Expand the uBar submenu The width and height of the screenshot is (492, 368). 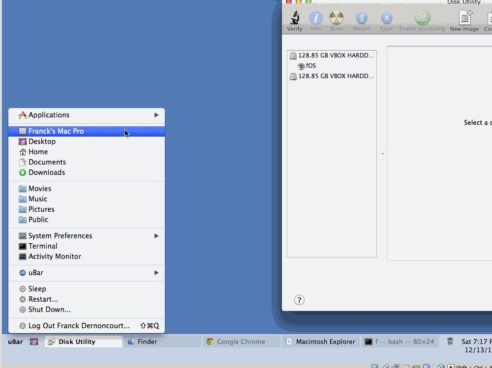(x=87, y=273)
